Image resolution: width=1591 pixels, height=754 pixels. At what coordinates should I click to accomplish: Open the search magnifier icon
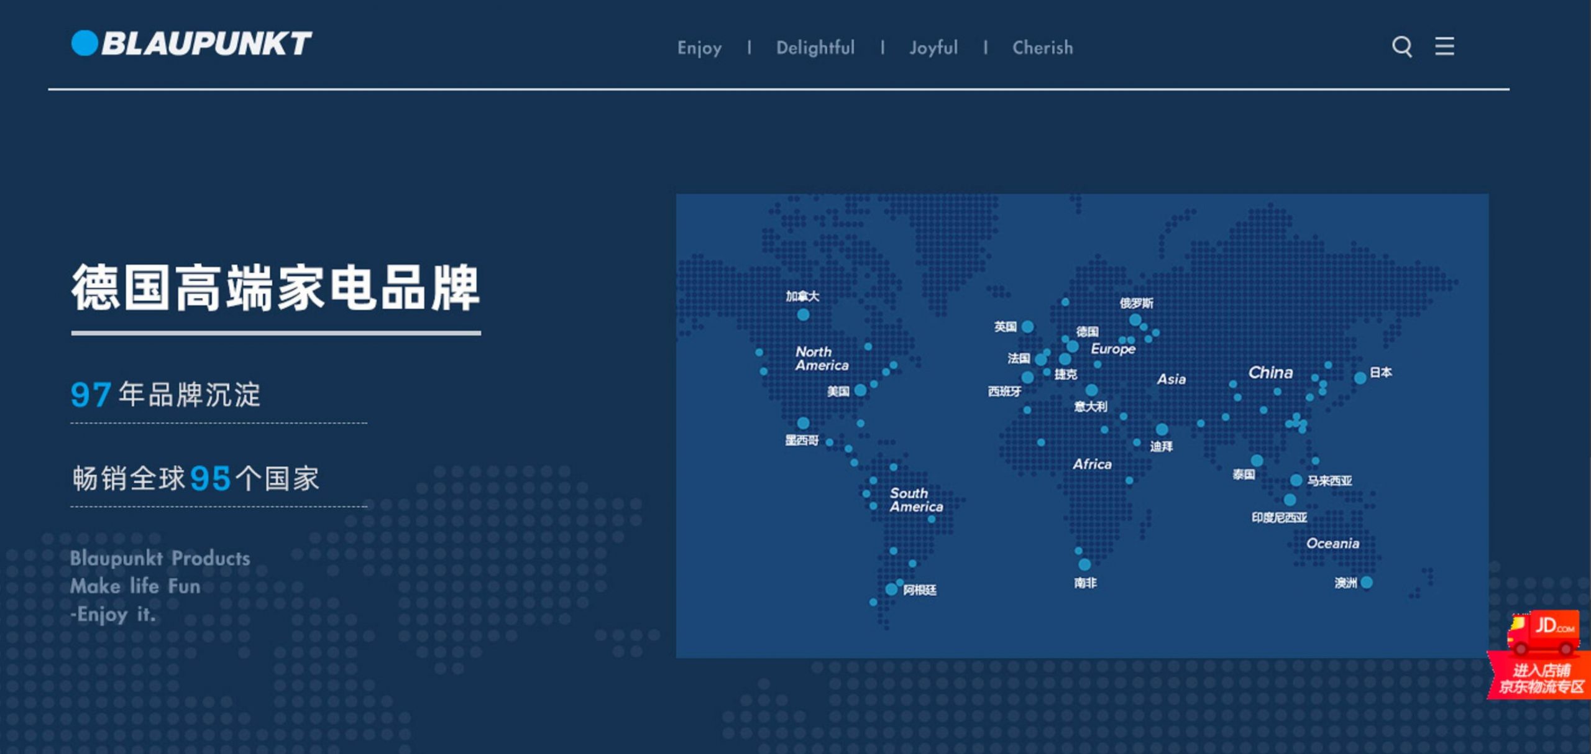pos(1402,47)
